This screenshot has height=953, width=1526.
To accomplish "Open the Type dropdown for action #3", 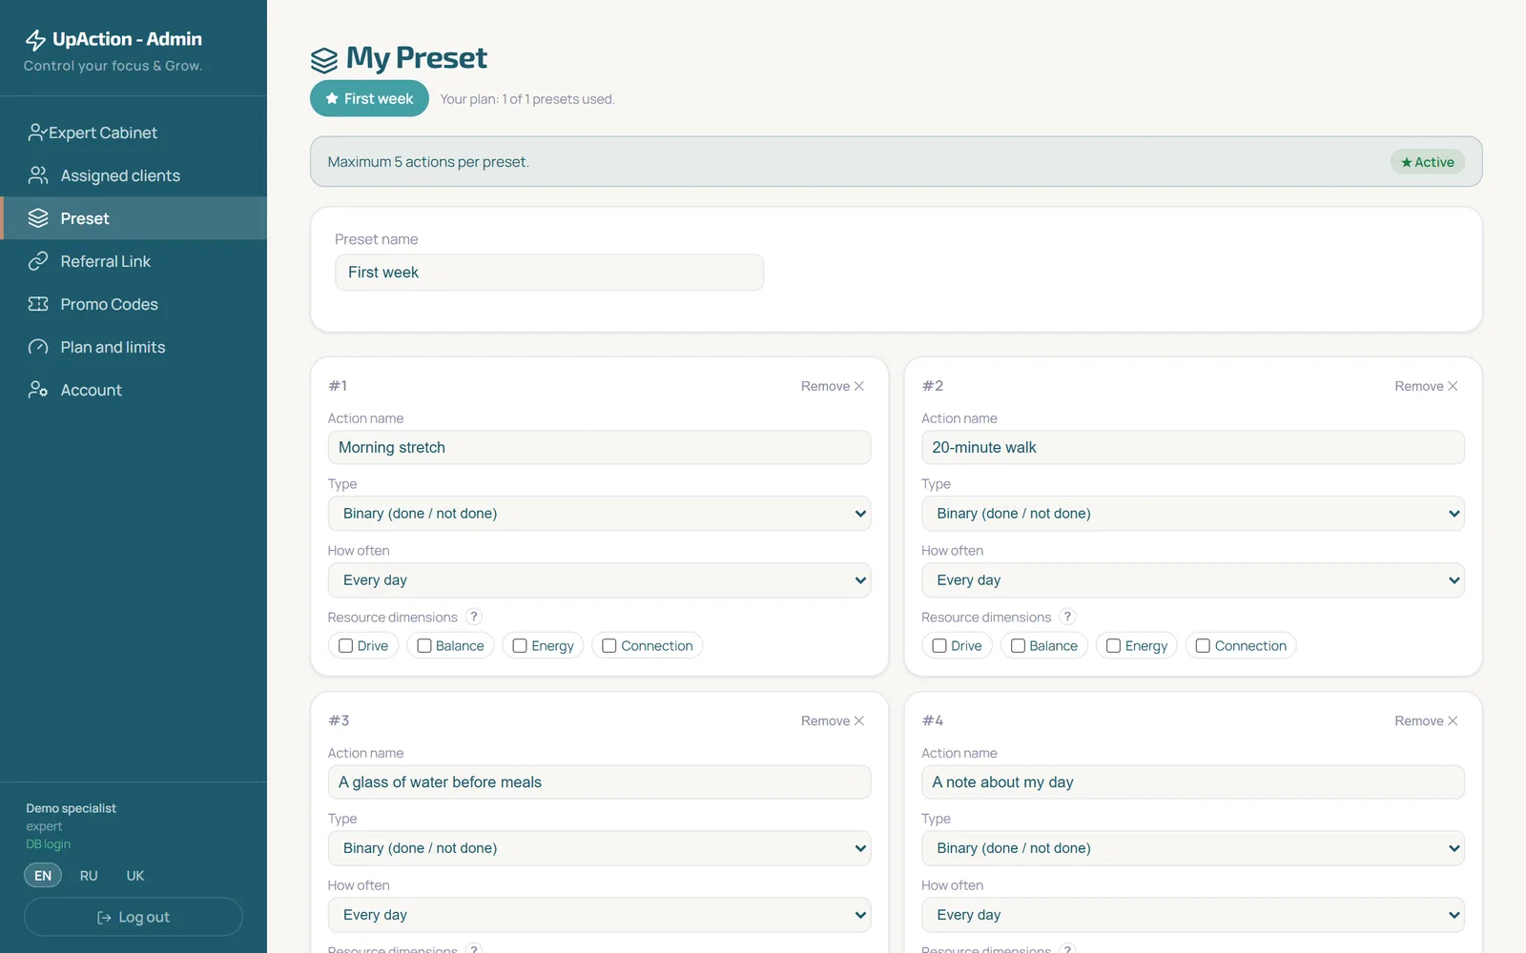I will pyautogui.click(x=599, y=848).
